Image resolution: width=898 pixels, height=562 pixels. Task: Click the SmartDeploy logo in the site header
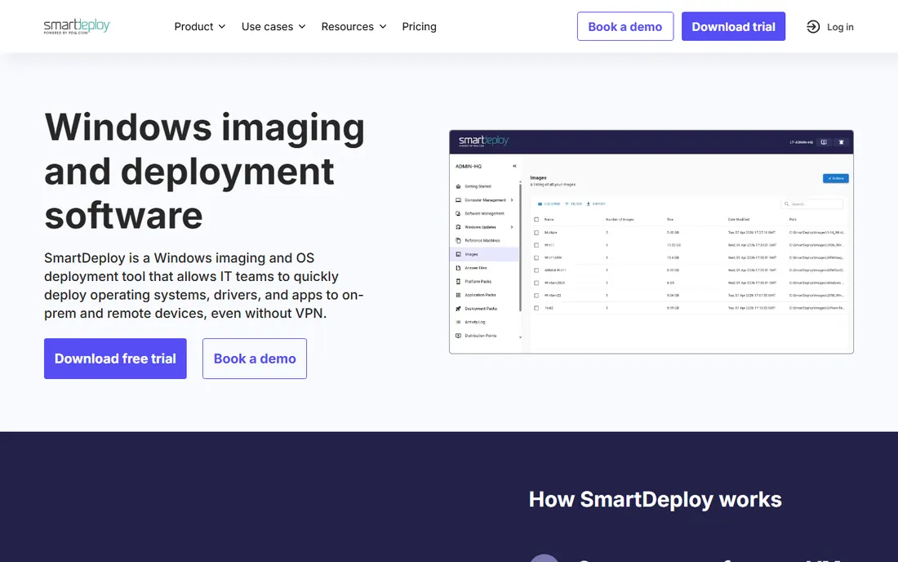(77, 26)
